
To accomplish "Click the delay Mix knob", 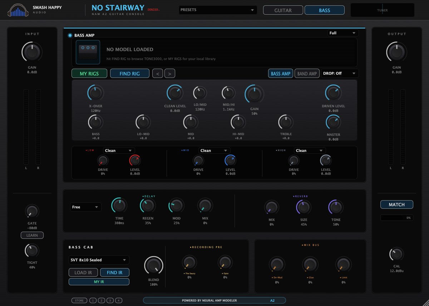I will tap(205, 206).
